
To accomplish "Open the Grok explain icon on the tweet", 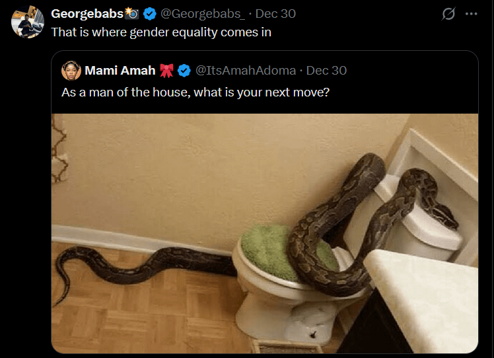I will (448, 13).
